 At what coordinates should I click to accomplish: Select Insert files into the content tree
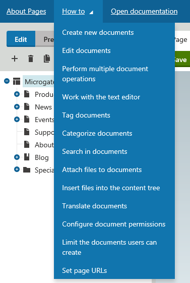111,188
